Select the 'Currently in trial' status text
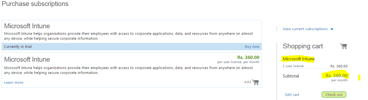 [x=18, y=47]
